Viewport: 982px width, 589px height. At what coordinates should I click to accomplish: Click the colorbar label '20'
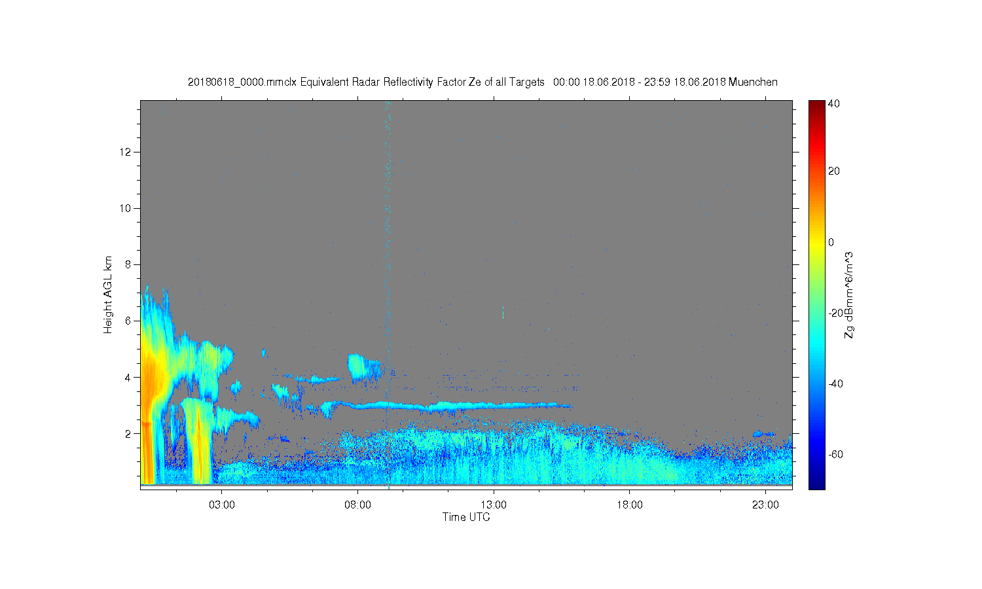click(833, 171)
